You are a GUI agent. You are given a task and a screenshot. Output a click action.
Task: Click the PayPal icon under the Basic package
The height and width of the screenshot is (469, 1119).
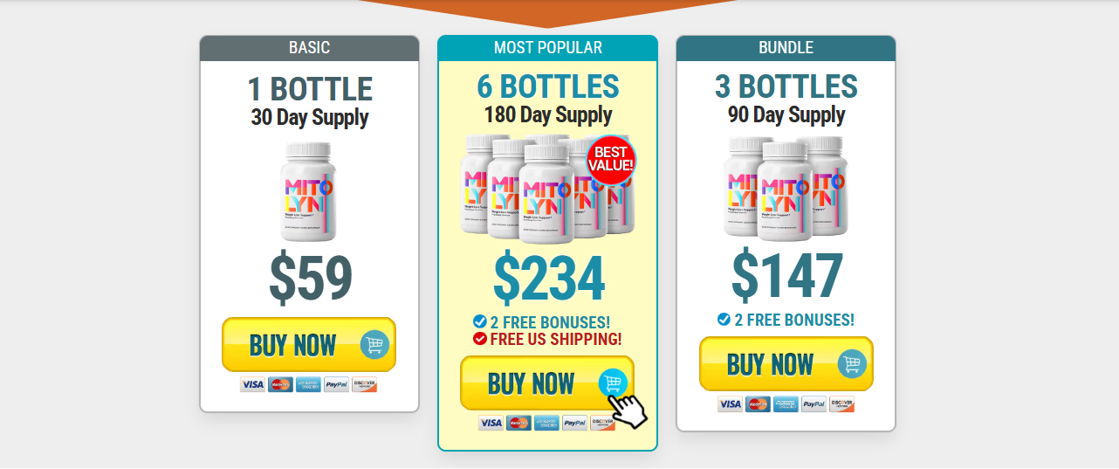[336, 384]
